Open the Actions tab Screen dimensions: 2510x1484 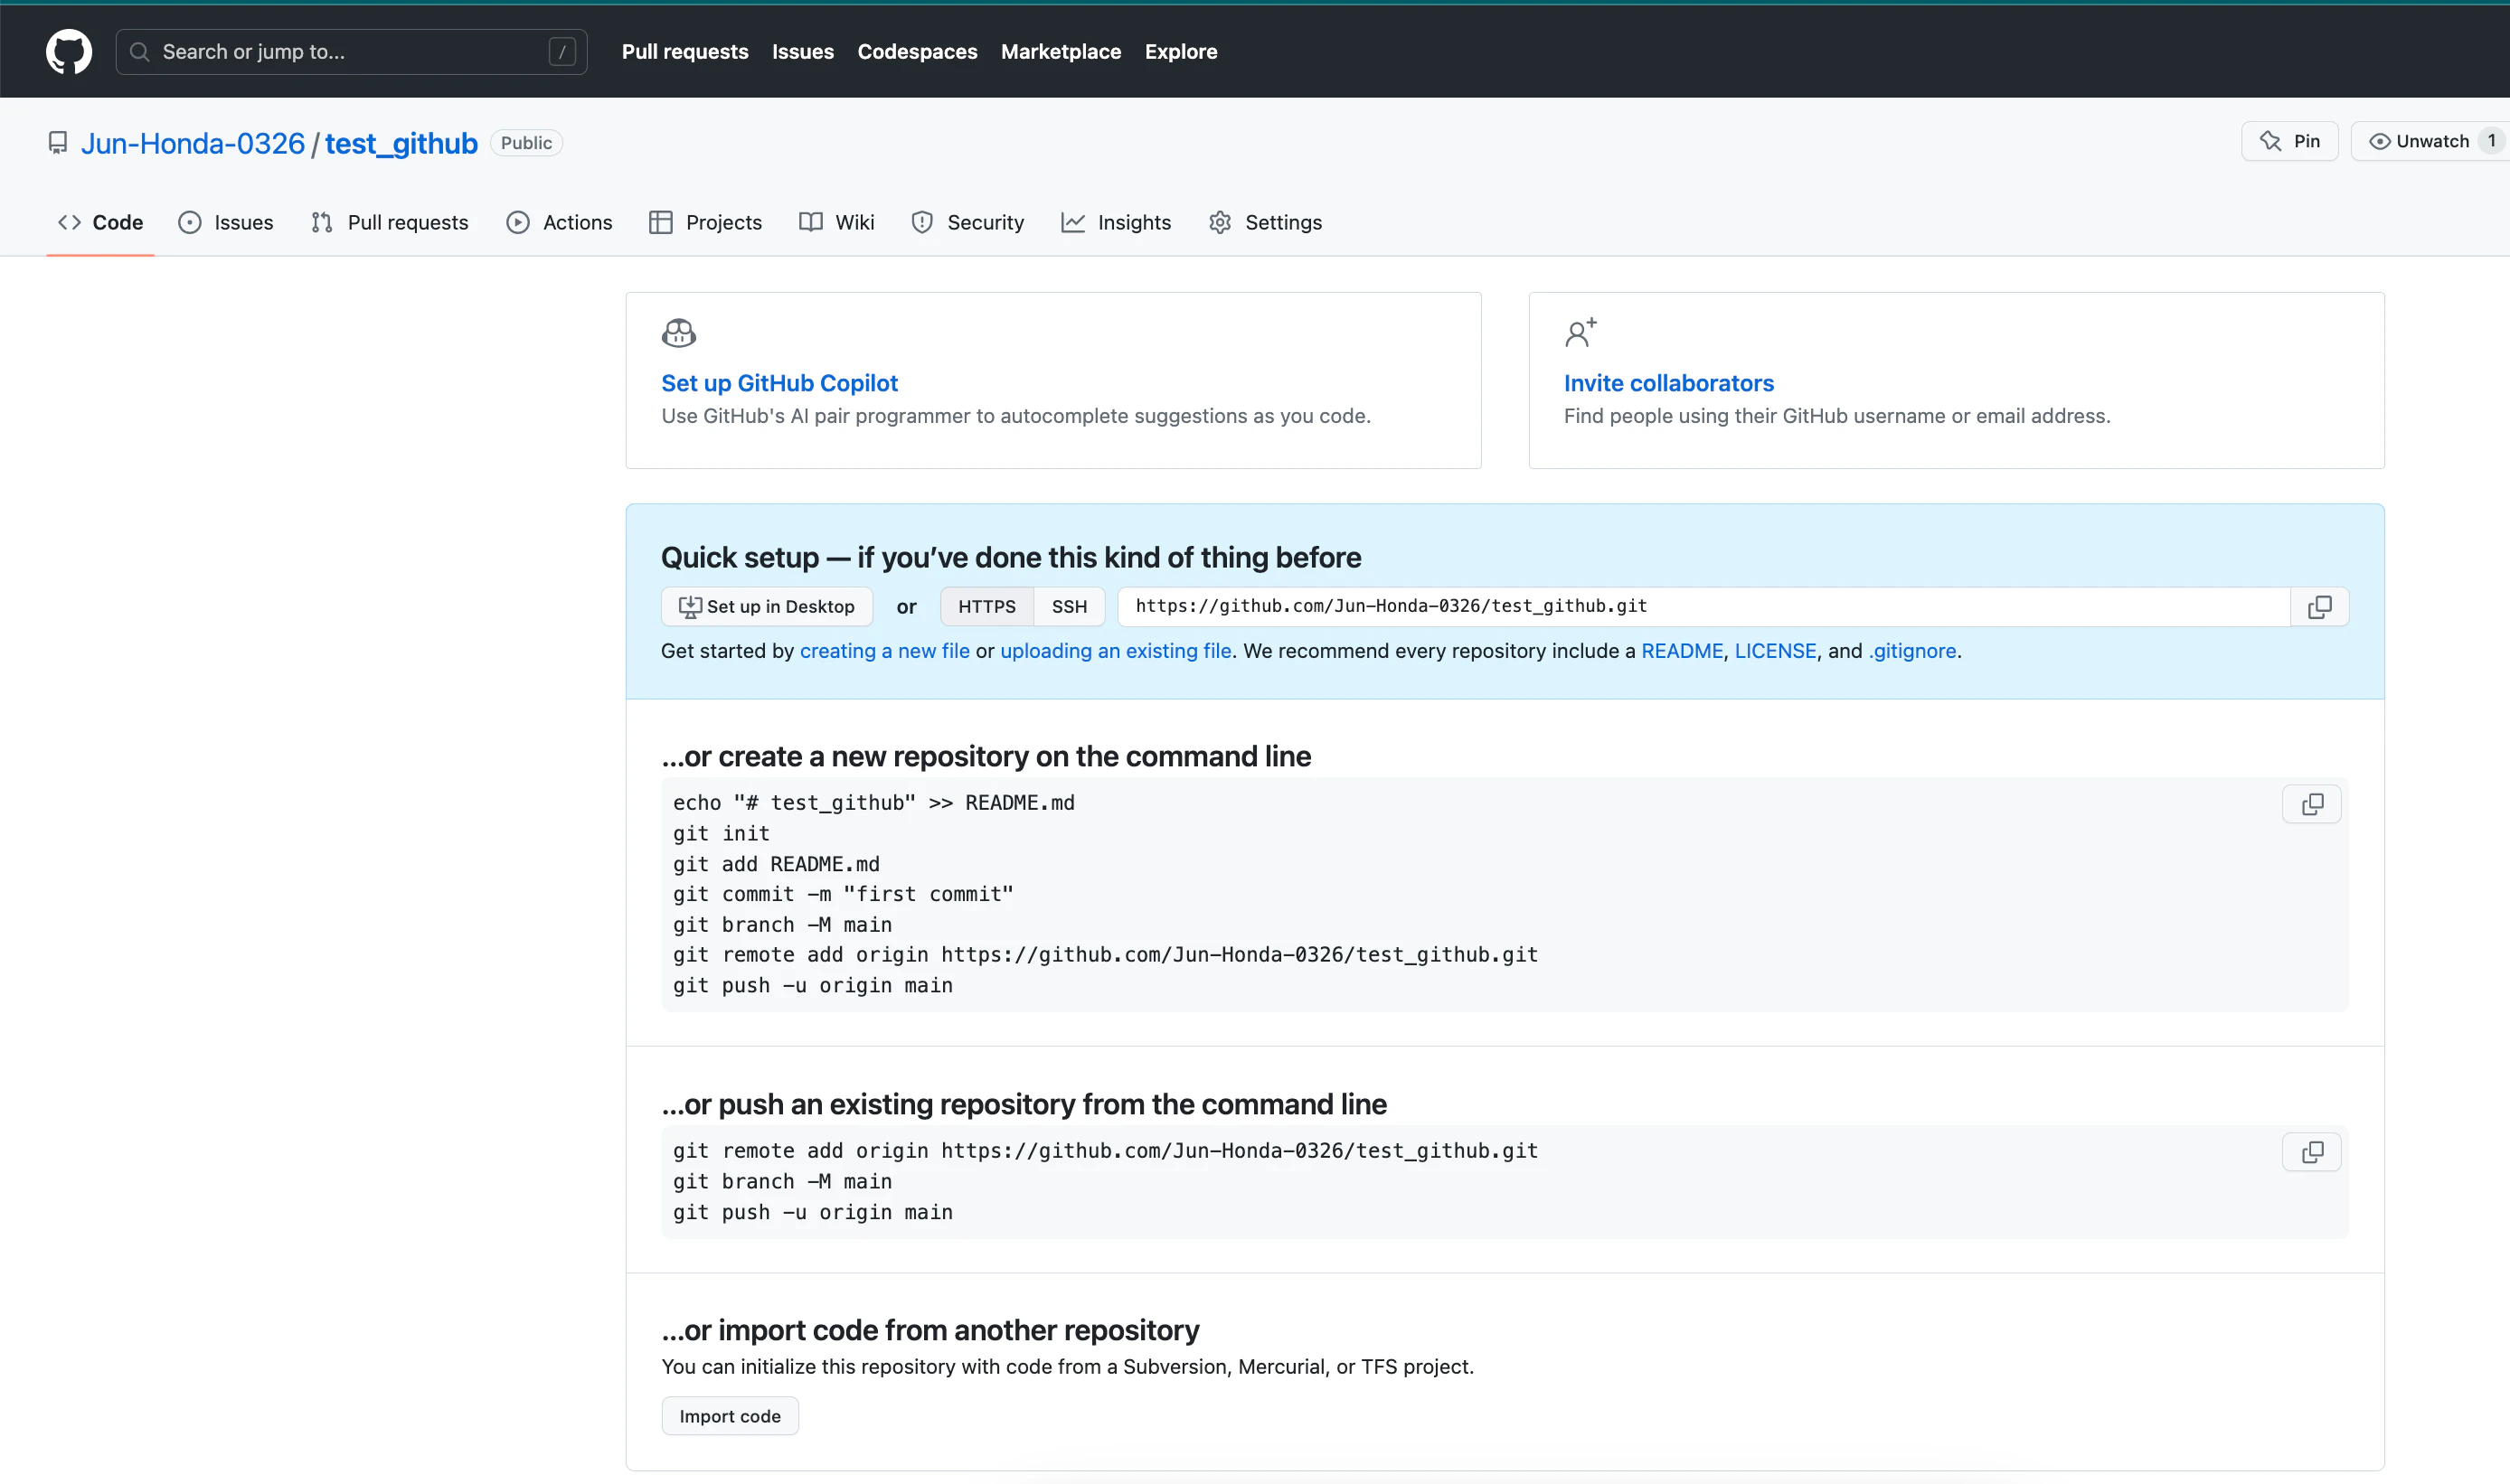pyautogui.click(x=559, y=223)
